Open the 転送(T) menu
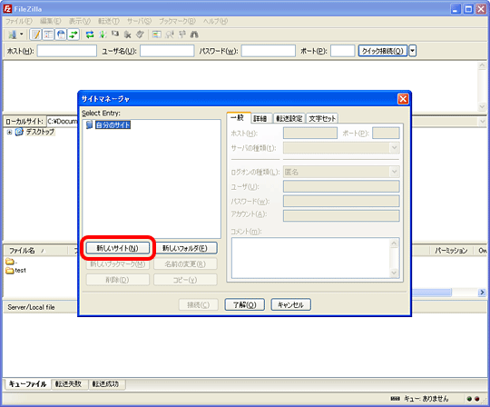 tap(109, 21)
